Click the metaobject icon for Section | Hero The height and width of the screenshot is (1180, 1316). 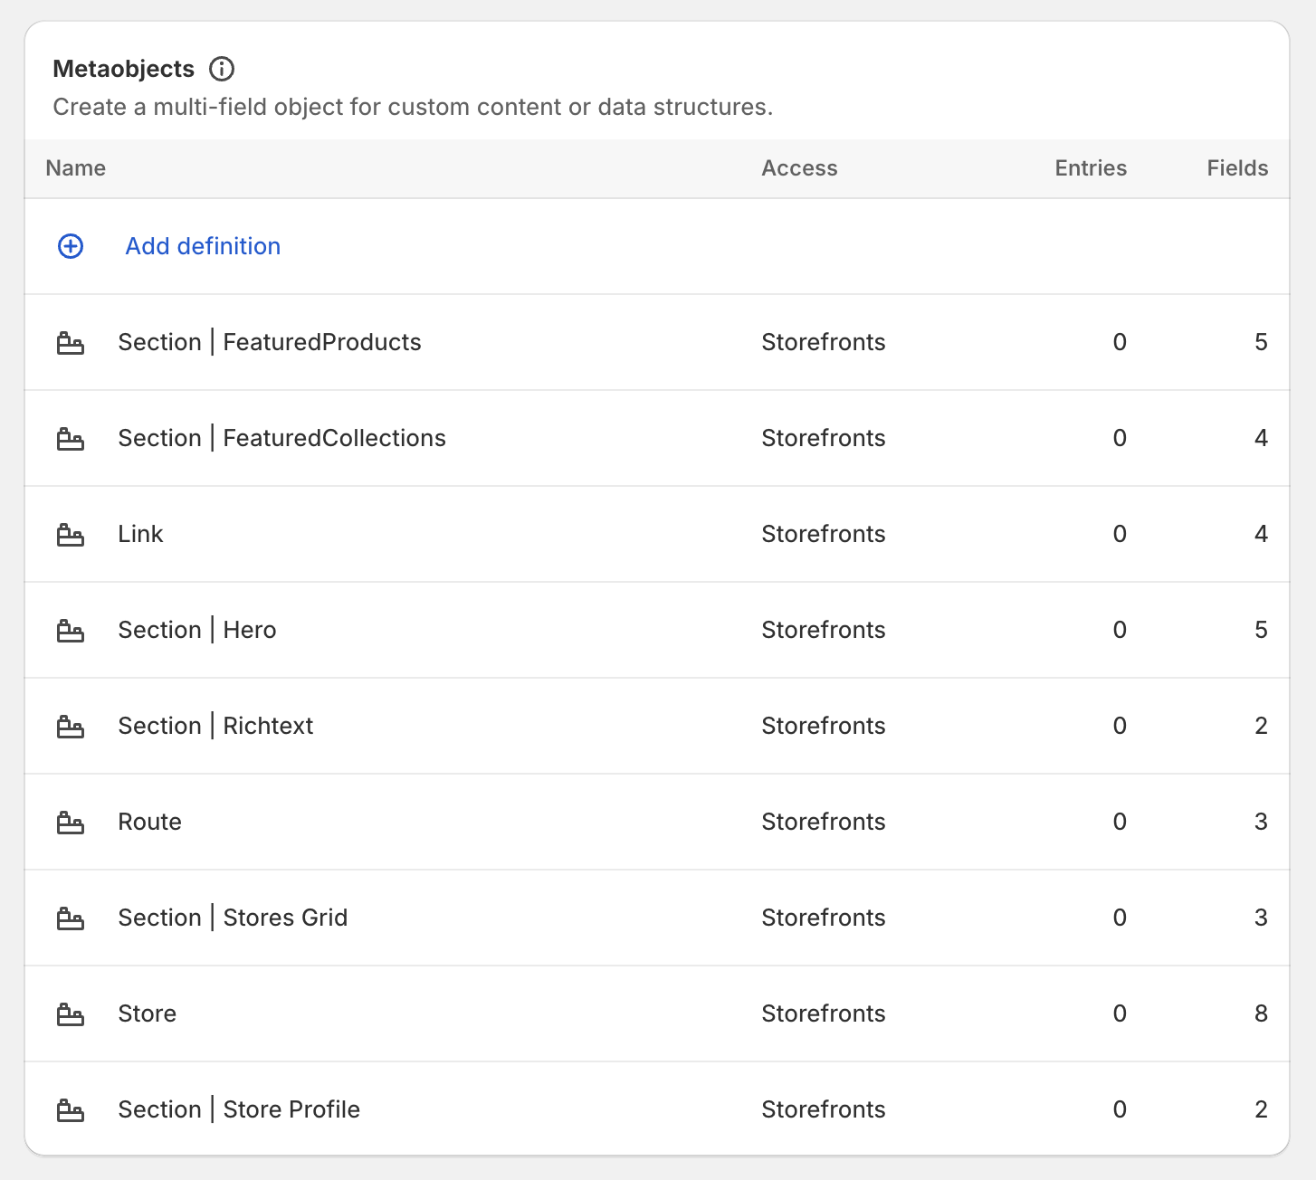[x=72, y=631]
